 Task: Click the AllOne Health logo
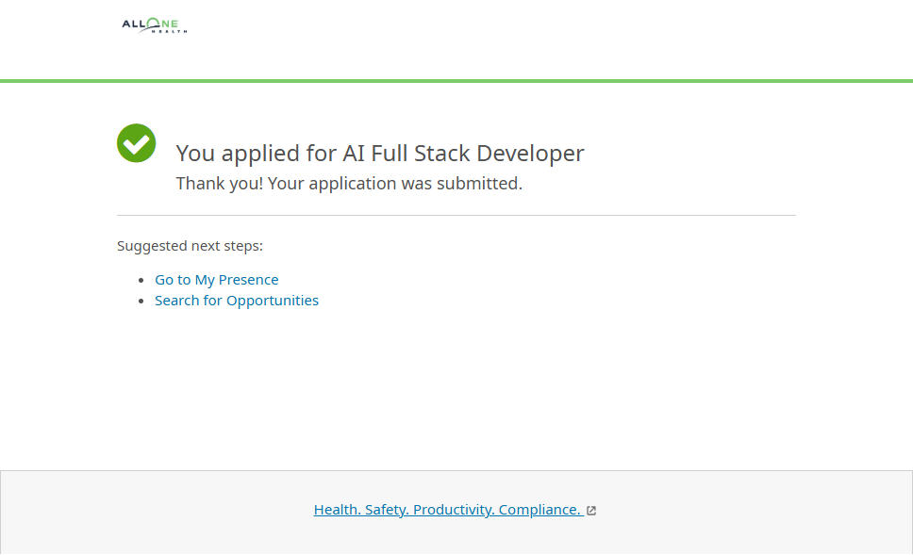154,25
